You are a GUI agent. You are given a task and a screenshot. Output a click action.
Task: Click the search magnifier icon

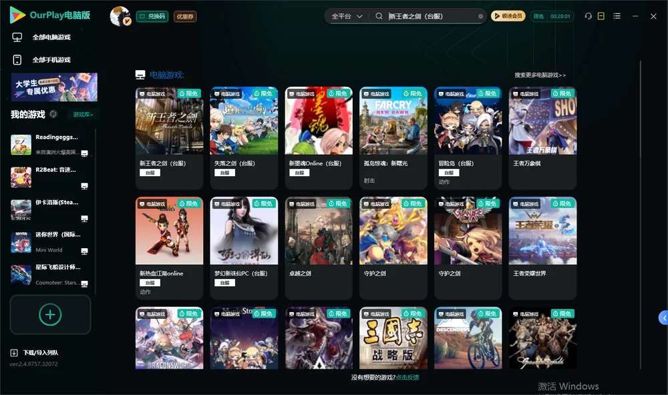coord(379,16)
